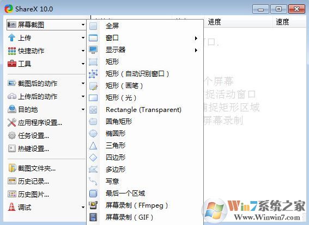This screenshot has height=225, width=309.
Task: Open the 上传后的动作 dropdown arrow
Action: [83, 97]
